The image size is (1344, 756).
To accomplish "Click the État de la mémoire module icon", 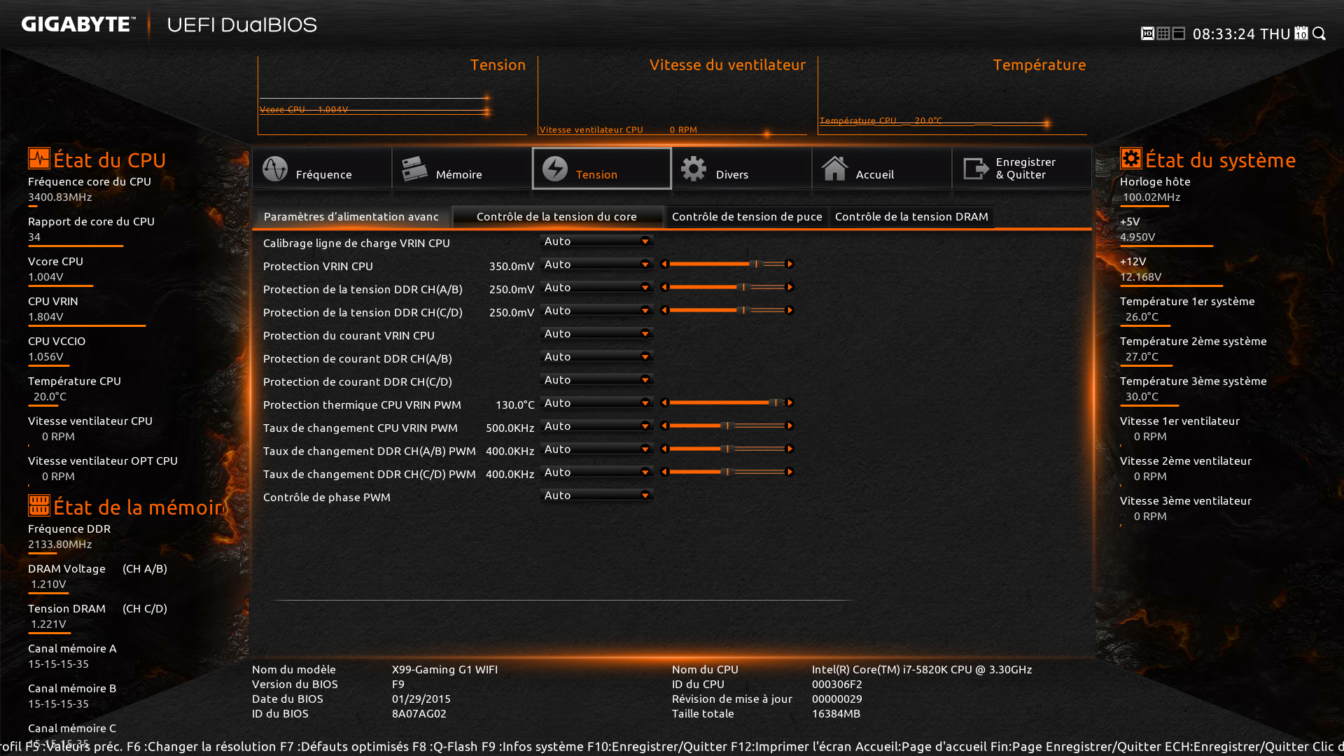I will coord(39,505).
